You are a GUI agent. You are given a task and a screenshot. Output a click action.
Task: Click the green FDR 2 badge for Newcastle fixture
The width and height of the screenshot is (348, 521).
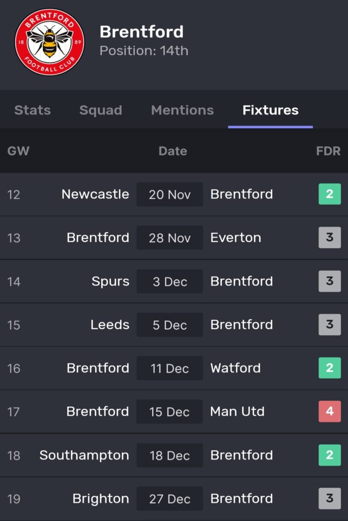pos(329,194)
